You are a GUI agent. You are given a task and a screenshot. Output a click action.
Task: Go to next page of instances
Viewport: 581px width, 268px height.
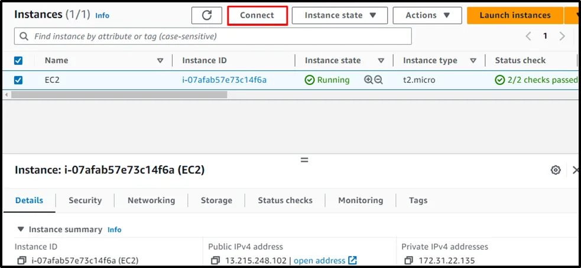point(562,36)
